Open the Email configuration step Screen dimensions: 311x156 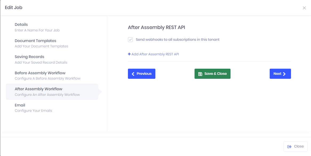20,105
